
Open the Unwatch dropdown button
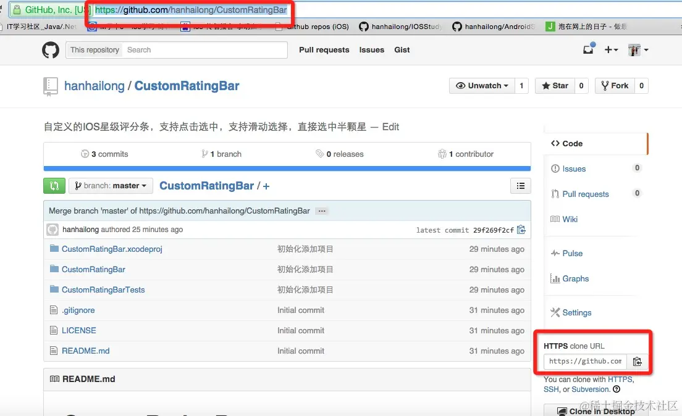tap(482, 86)
